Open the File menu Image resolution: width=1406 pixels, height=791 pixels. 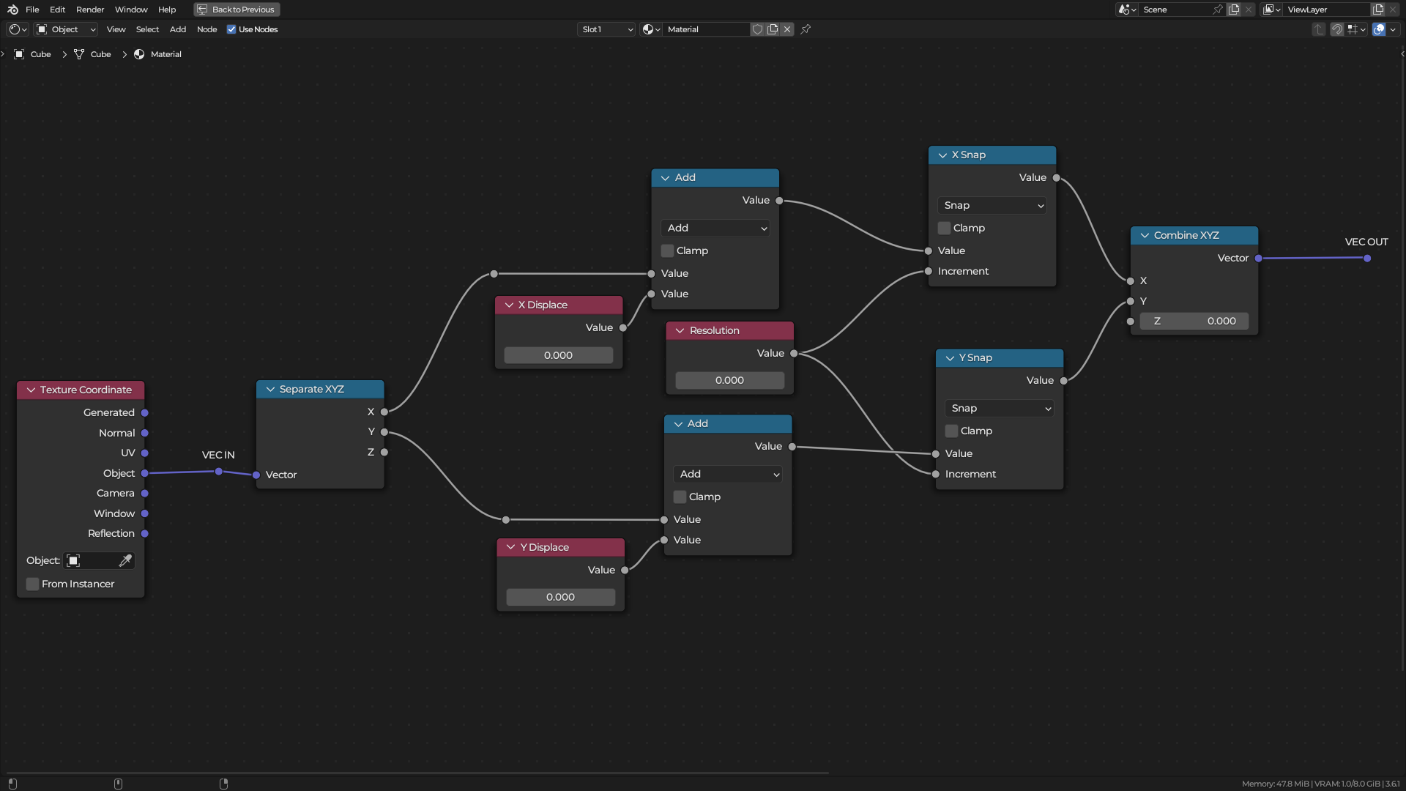pyautogui.click(x=32, y=10)
